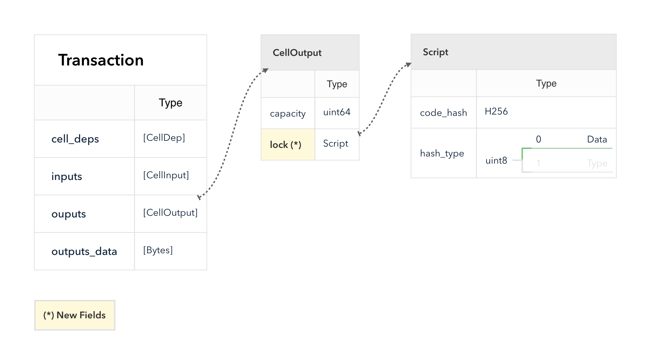Select the hash_type field label
This screenshot has height=364, width=669.
pos(442,153)
